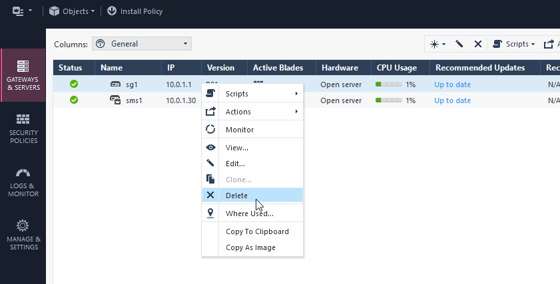This screenshot has width=560, height=284.
Task: Choose Where Used... from the context menu
Action: pyautogui.click(x=252, y=213)
